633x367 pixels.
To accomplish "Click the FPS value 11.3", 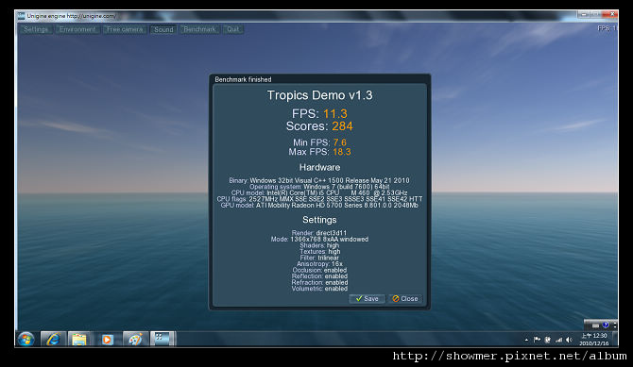I will (335, 114).
